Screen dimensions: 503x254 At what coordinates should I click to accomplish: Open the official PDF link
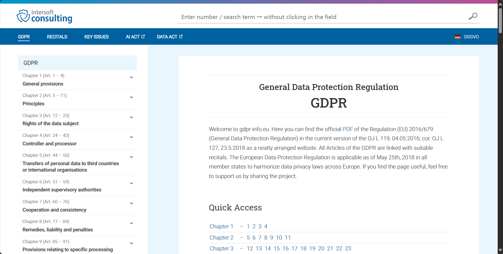tap(347, 129)
